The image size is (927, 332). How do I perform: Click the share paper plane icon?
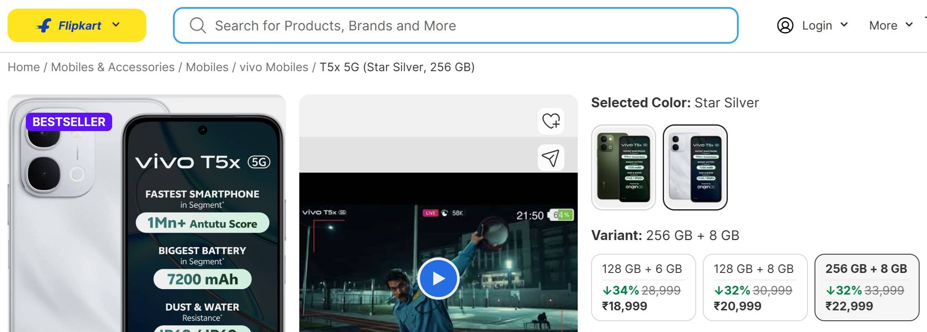(x=551, y=158)
